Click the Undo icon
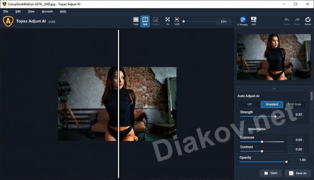This screenshot has height=180, width=314. 286,21
